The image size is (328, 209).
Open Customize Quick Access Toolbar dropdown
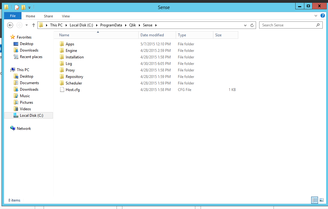pyautogui.click(x=30, y=8)
